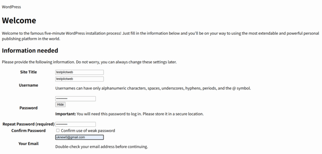The image size is (322, 154).
Task: Click the 'Site Title' field label
Action: pos(28,72)
